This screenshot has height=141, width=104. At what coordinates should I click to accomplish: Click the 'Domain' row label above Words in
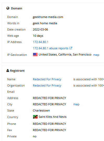[13, 17]
